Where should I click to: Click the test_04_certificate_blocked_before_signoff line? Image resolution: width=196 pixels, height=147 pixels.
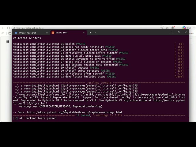[71, 53]
